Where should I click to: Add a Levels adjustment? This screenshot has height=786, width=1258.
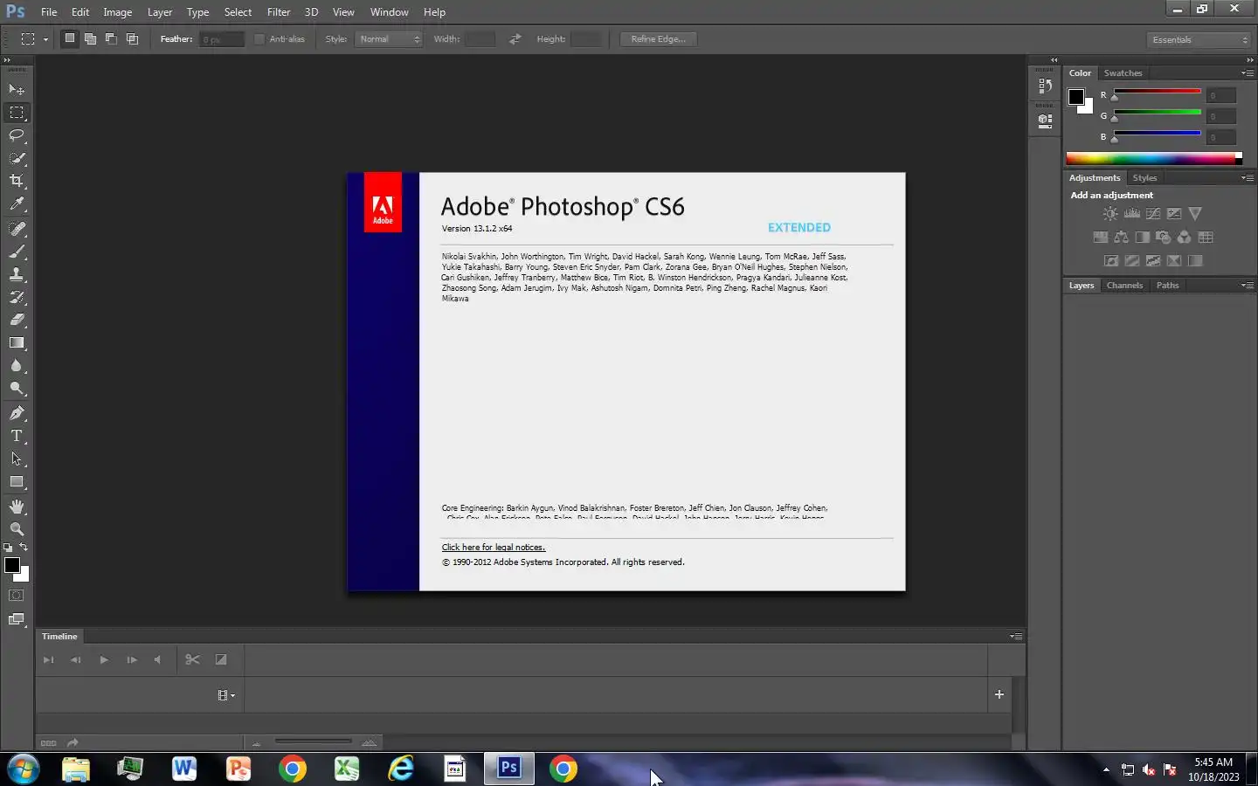1132,214
